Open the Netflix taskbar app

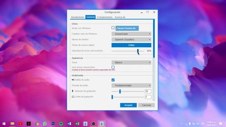tap(29, 123)
